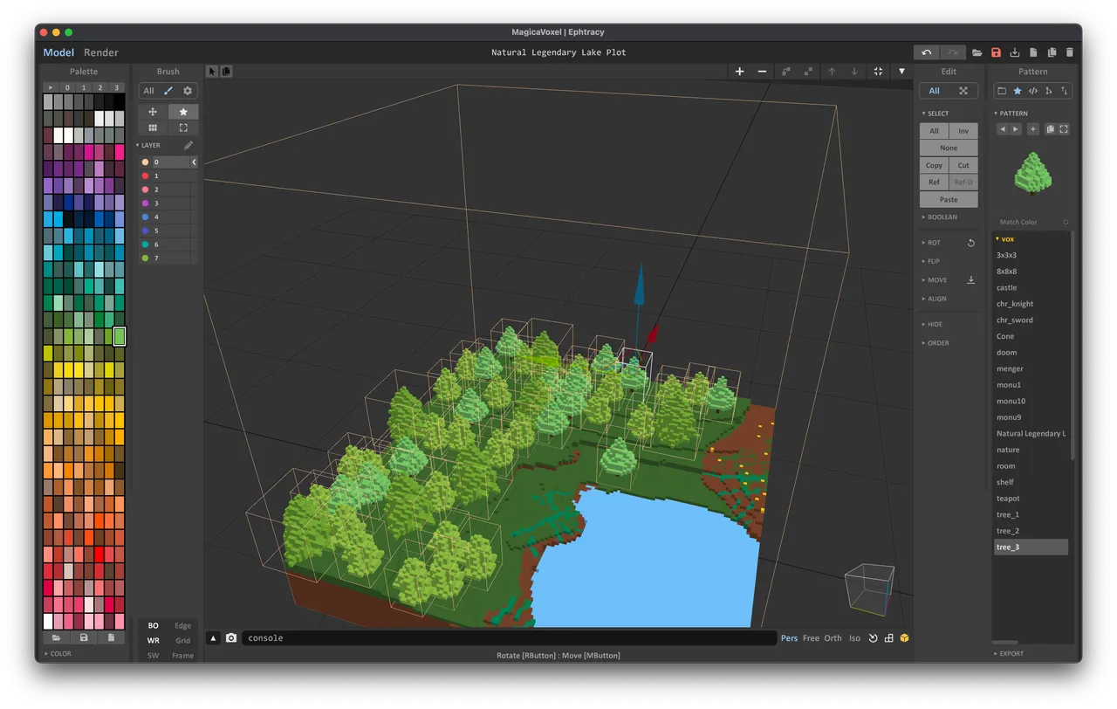Viewport: 1117px width, 709px height.
Task: Toggle the Grid display option
Action: click(182, 641)
